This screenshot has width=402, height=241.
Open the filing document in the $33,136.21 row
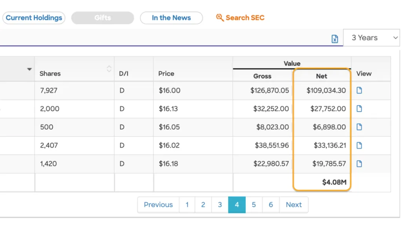tap(359, 145)
